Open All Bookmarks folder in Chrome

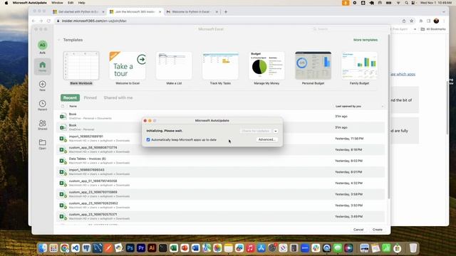pos(433,29)
